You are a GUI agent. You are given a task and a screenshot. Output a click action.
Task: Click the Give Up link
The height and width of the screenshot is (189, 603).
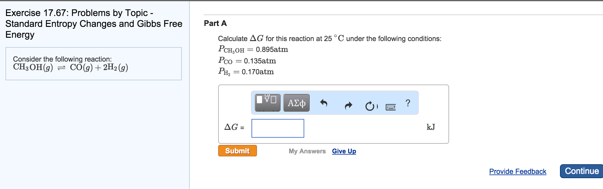pos(344,151)
